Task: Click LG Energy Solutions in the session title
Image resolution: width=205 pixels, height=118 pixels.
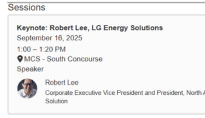Action: [127, 28]
